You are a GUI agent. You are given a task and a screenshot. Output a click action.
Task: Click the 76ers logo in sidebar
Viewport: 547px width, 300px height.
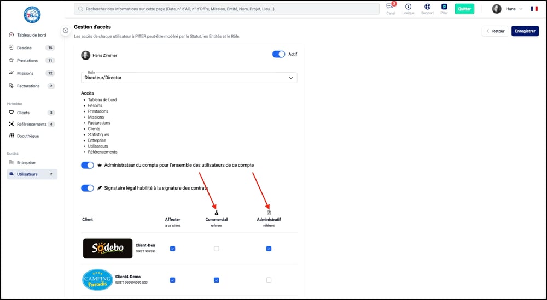(32, 15)
